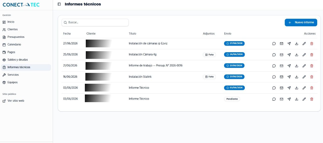Navigate to Pagos
Viewport: 323px width, 143px height.
click(x=26, y=52)
